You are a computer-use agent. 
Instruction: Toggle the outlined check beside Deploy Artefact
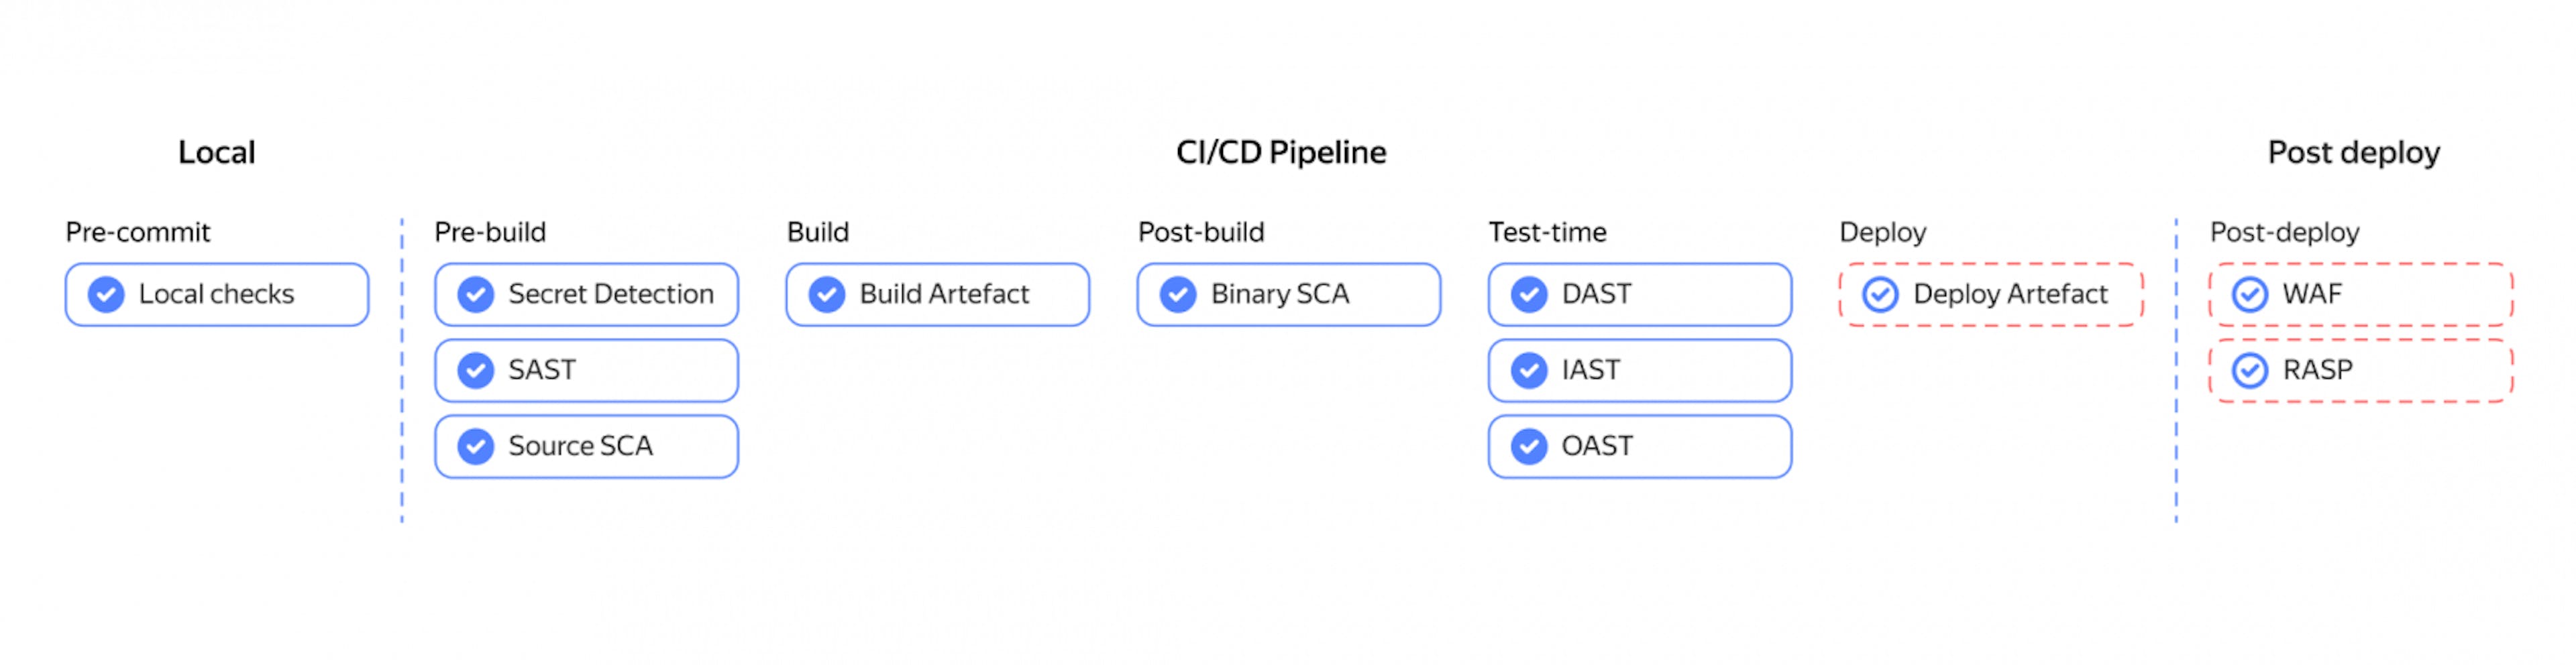click(1880, 294)
